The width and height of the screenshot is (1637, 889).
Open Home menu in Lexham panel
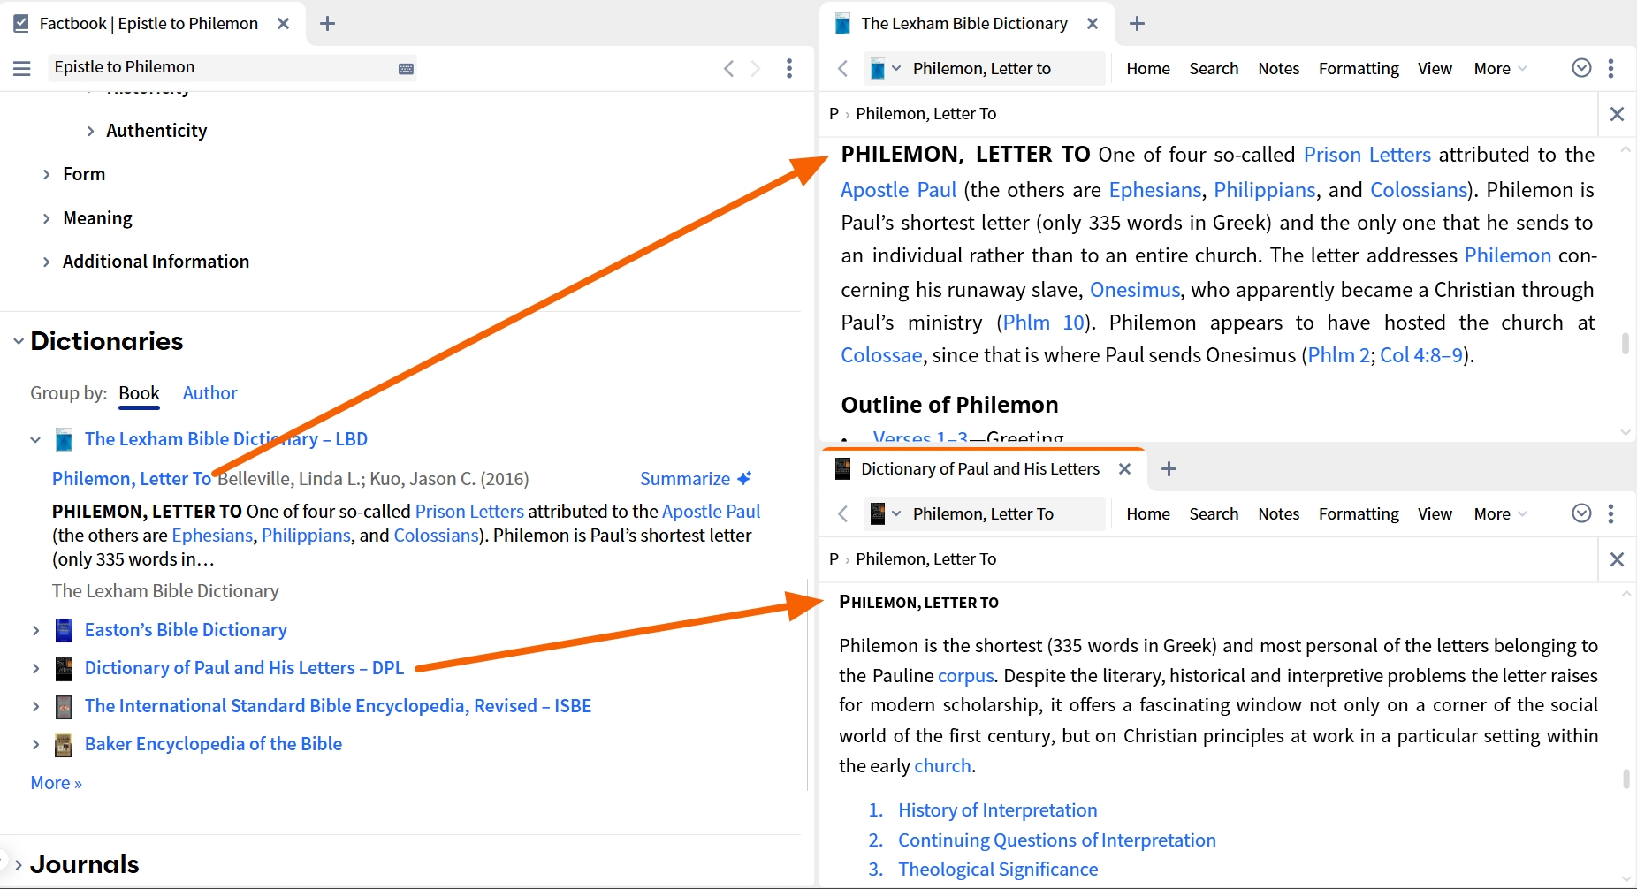click(x=1148, y=68)
